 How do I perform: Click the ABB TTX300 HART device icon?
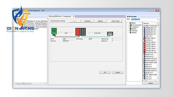point(144,26)
